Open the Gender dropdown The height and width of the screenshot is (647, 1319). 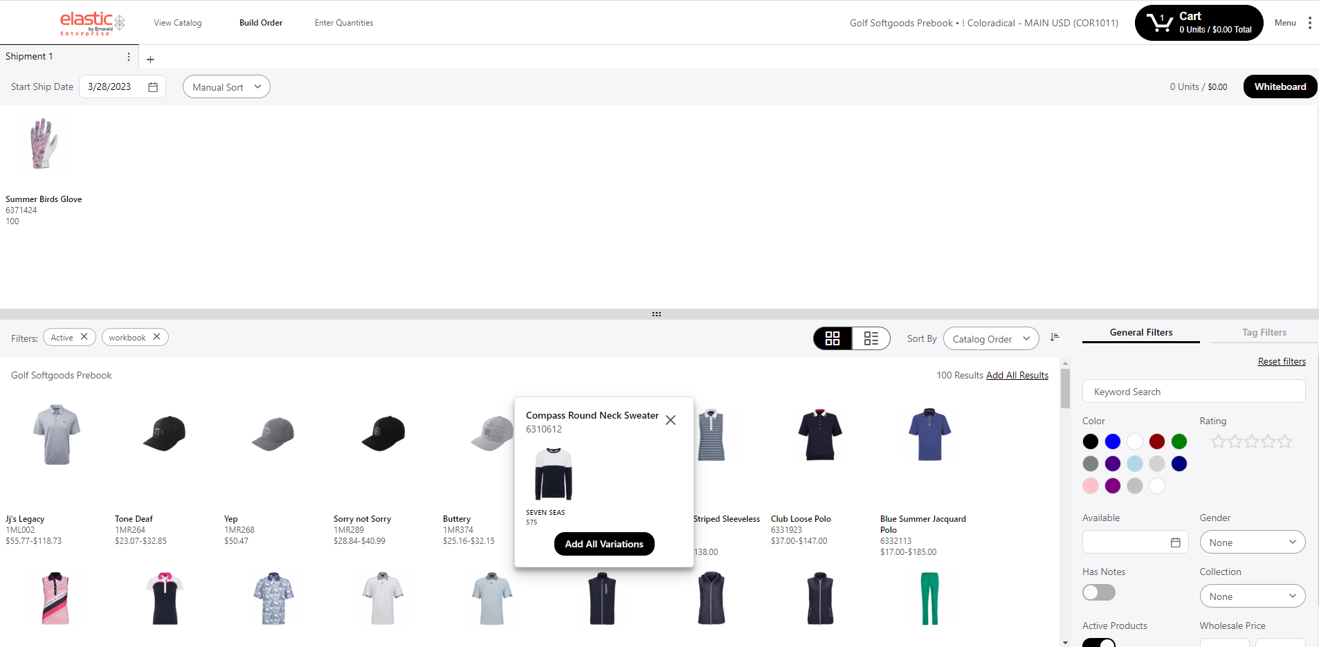pos(1252,543)
